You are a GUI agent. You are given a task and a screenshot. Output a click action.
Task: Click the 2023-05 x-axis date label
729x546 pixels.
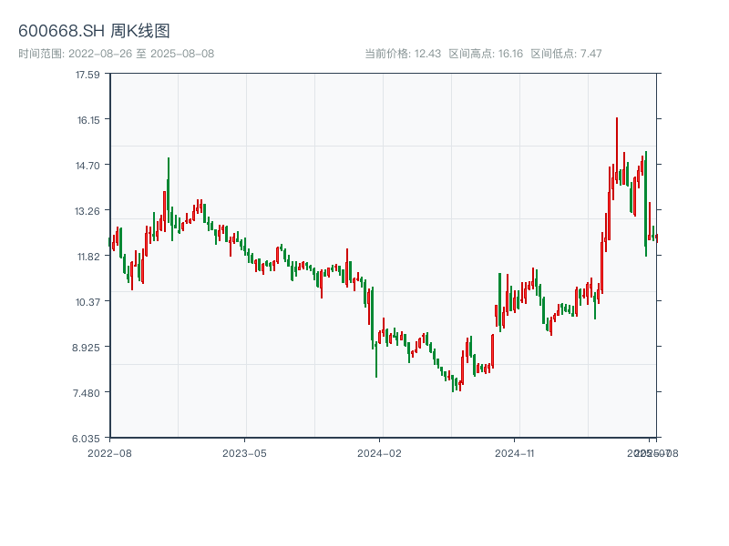point(244,452)
